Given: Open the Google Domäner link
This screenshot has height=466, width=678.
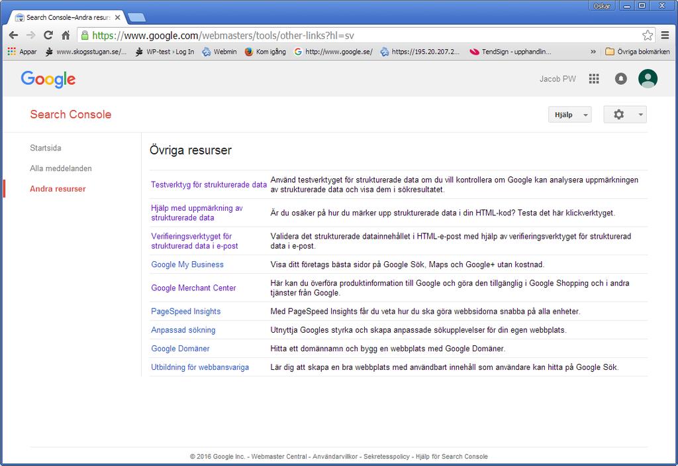Looking at the screenshot, I should [x=180, y=349].
